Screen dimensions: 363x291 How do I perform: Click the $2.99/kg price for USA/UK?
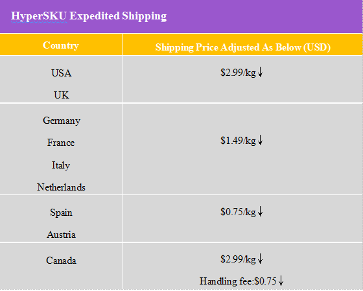tap(239, 73)
